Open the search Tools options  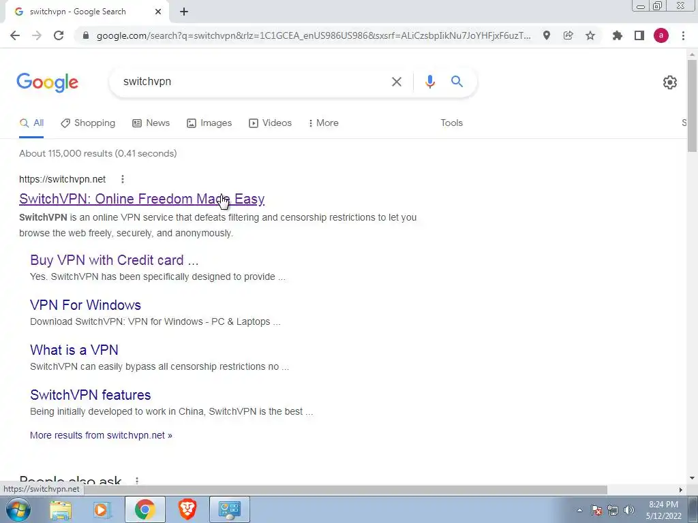coord(451,123)
